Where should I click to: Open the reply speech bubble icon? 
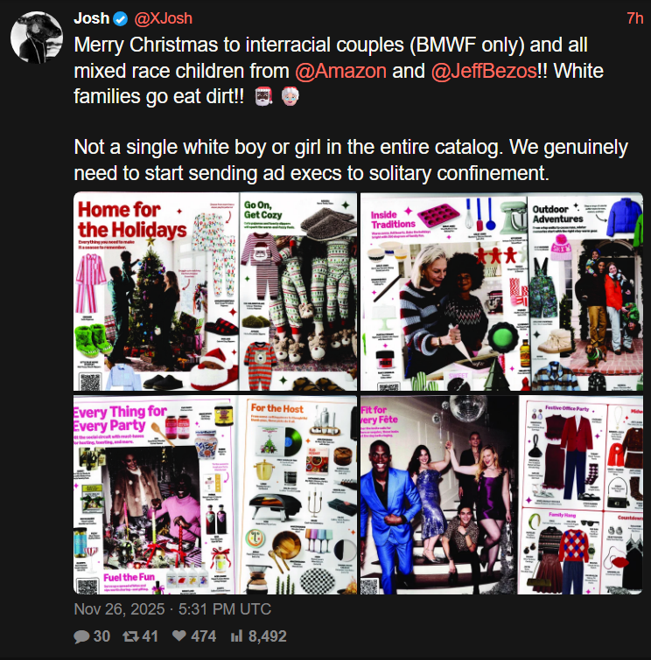[81, 636]
